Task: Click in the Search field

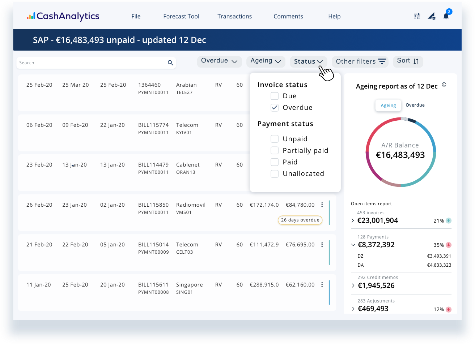Action: 96,63
